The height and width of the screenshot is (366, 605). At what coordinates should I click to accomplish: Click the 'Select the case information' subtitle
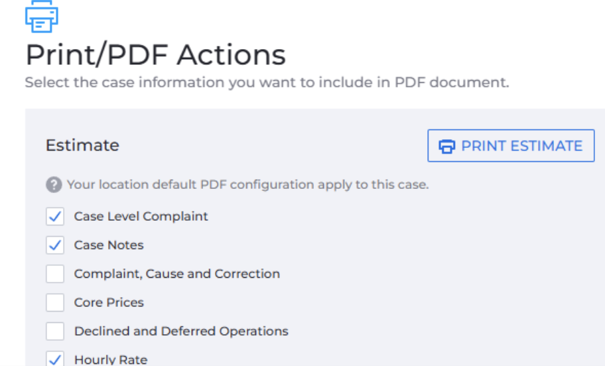point(267,82)
